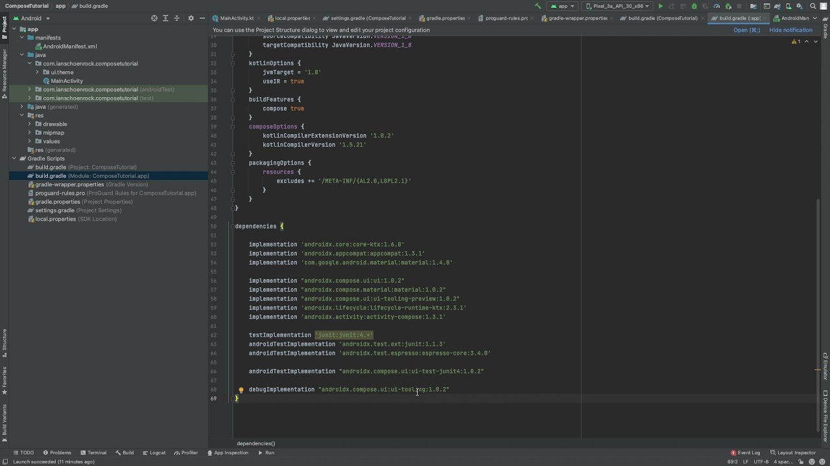Viewport: 830px width, 466px height.
Task: Expand the values folder
Action: 29,141
